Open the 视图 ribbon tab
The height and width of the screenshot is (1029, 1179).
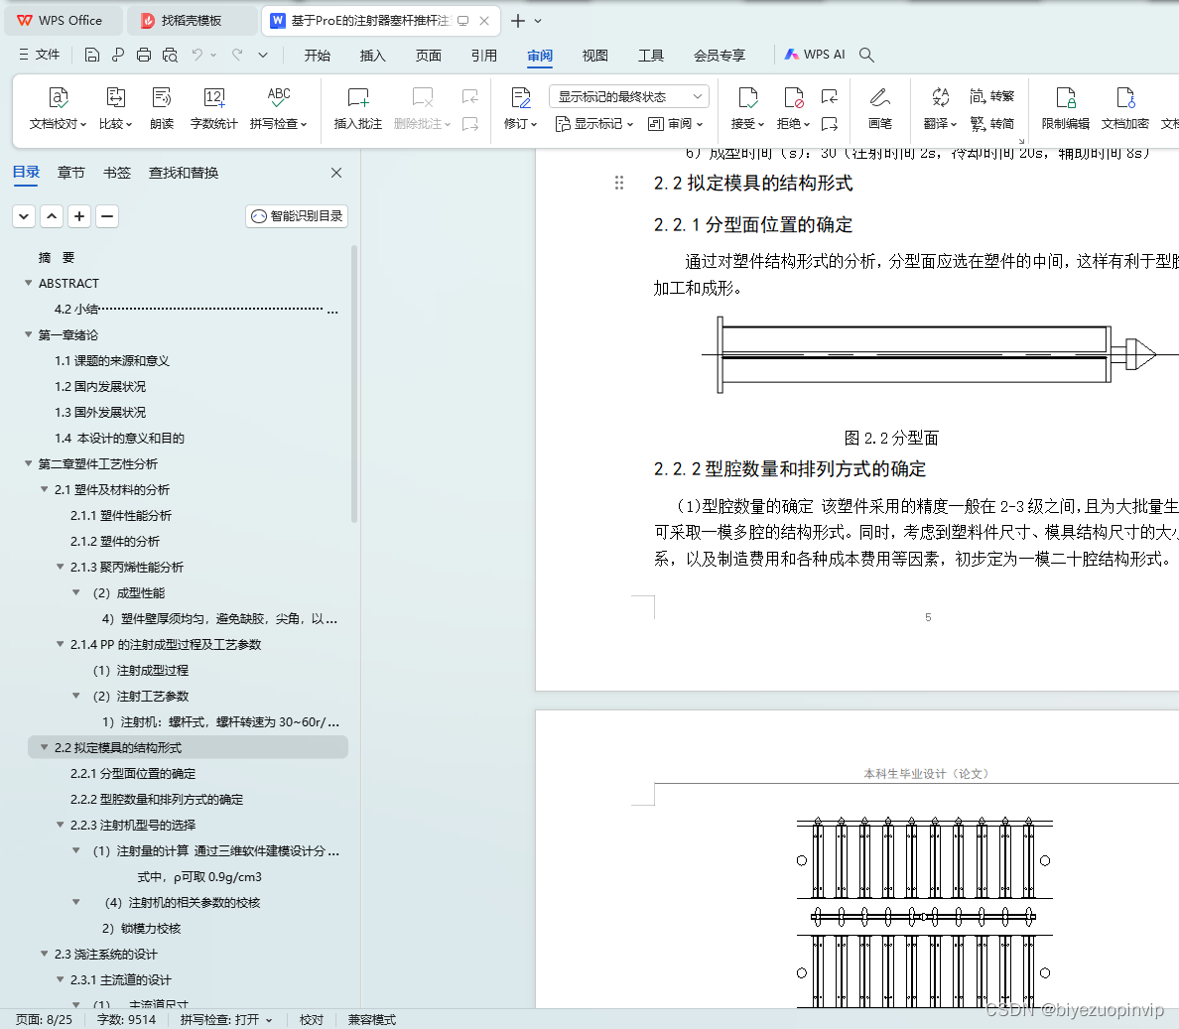click(x=594, y=55)
